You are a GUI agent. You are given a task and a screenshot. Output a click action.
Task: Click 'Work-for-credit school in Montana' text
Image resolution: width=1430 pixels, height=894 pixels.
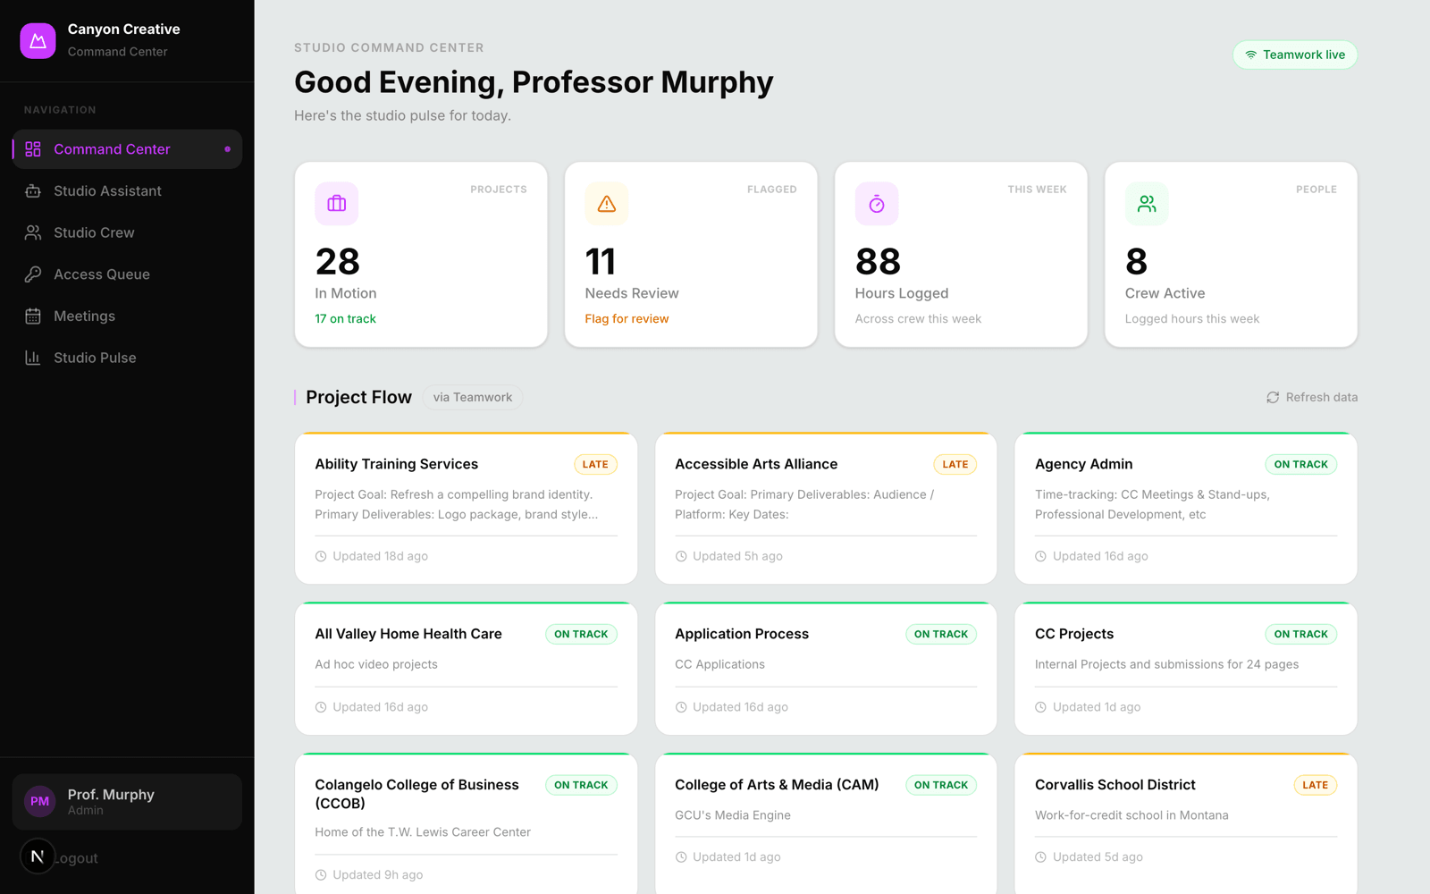click(1131, 815)
